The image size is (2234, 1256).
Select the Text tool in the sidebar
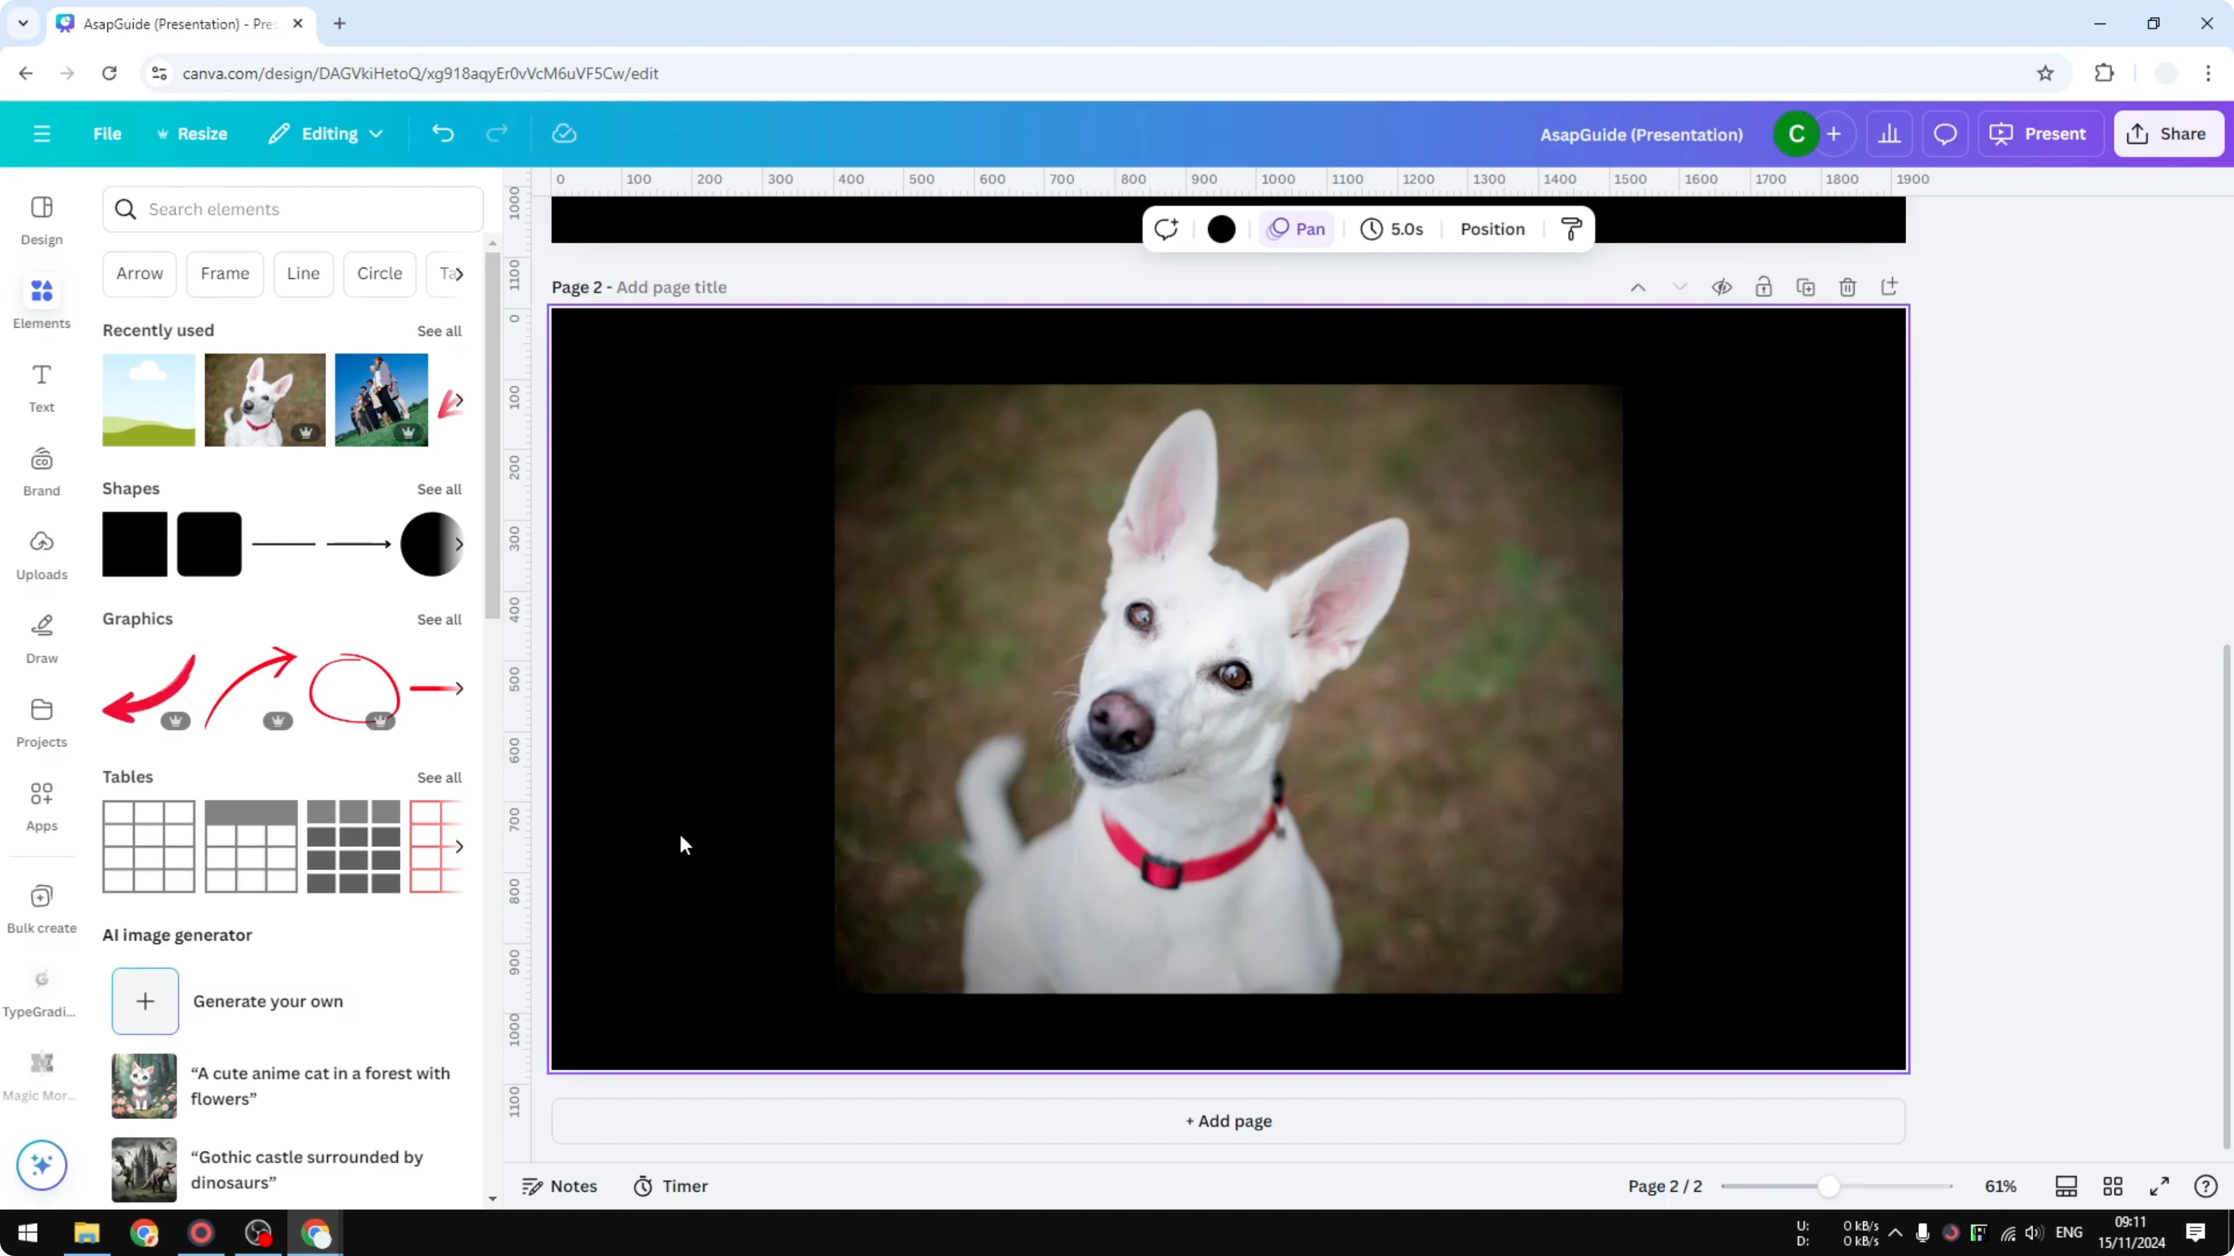pos(41,386)
